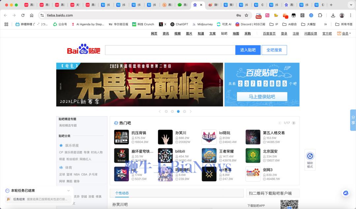Open the browser Extensions puzzle icon
The width and height of the screenshot is (356, 209).
coord(320,15)
